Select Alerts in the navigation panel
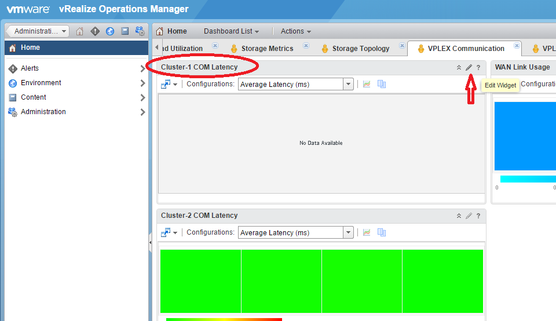 tap(76, 68)
